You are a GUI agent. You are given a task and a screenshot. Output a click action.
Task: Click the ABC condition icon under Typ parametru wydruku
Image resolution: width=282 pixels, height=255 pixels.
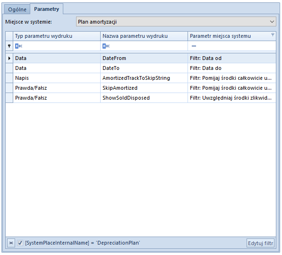(19, 46)
